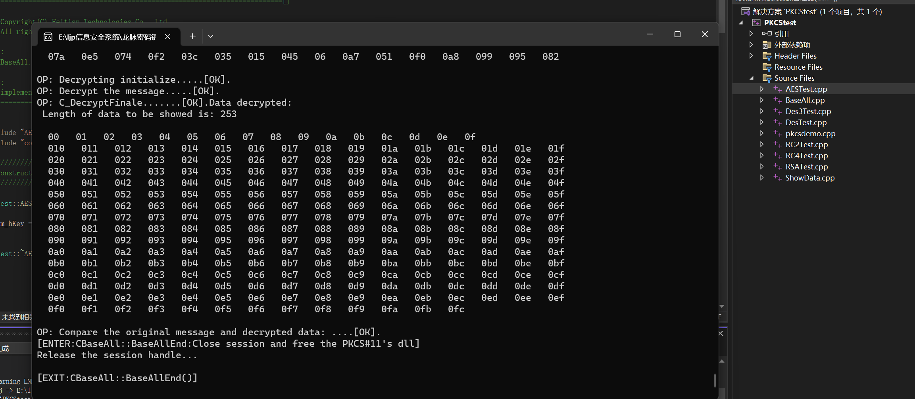Collapse the Source Files folder
This screenshot has height=399, width=915.
click(x=751, y=78)
